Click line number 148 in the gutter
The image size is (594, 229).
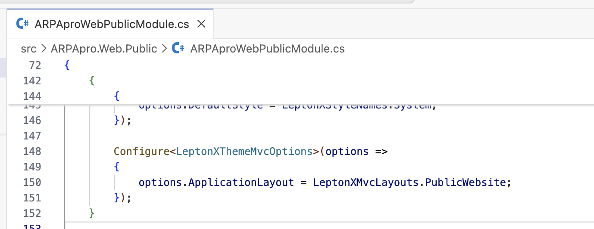pyautogui.click(x=33, y=152)
